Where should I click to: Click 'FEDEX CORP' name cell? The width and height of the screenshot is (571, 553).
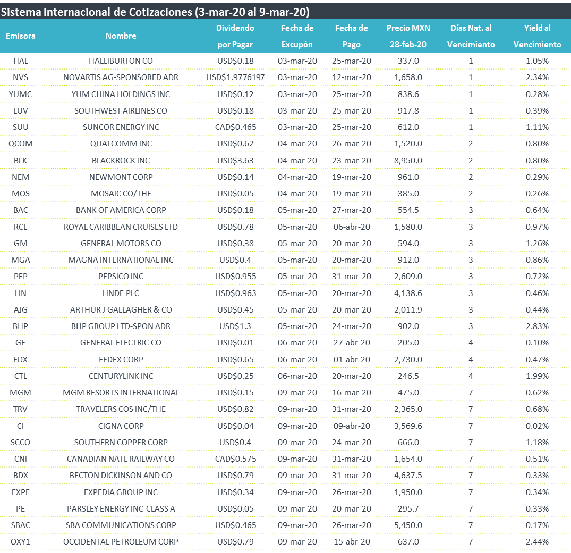point(121,360)
